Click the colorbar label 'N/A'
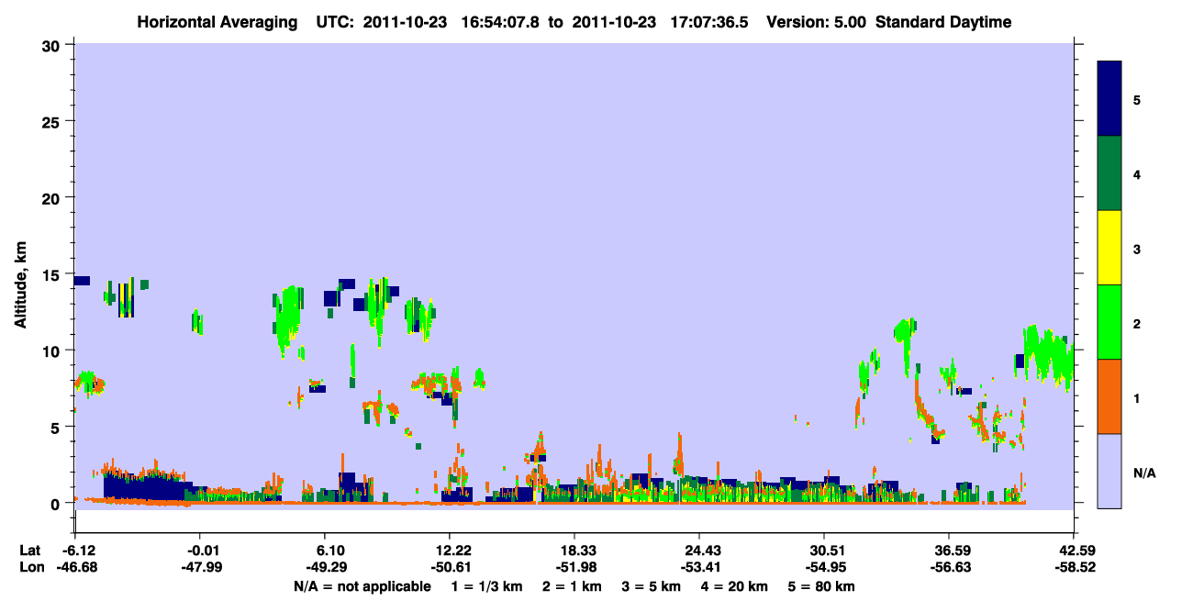The width and height of the screenshot is (1193, 612). tap(1144, 473)
